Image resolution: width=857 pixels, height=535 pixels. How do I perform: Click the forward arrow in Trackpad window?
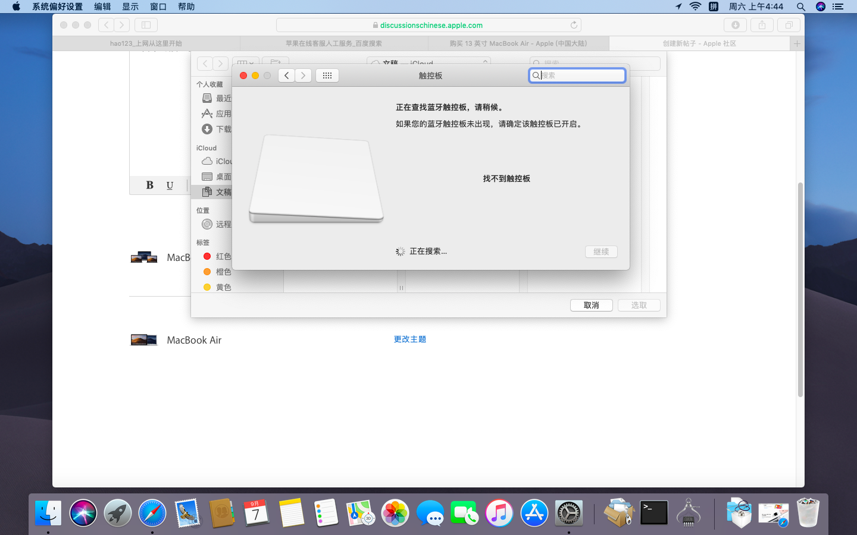pos(304,75)
